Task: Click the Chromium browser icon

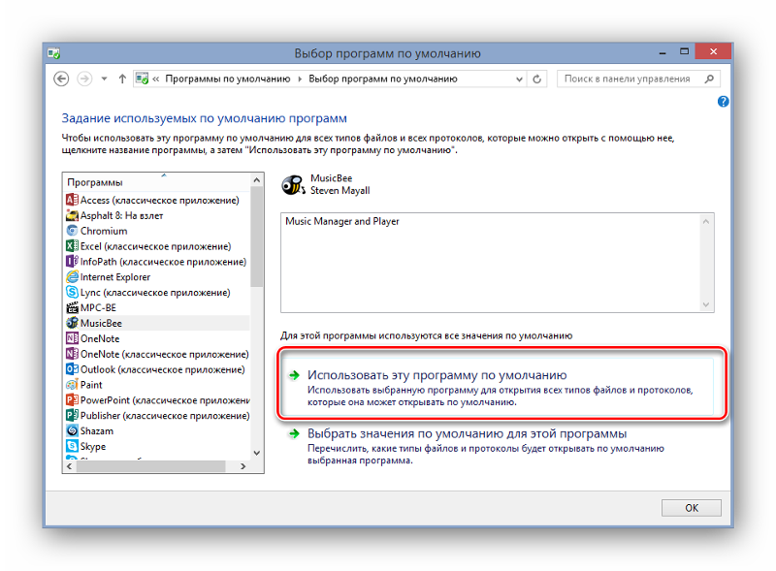Action: coord(72,231)
